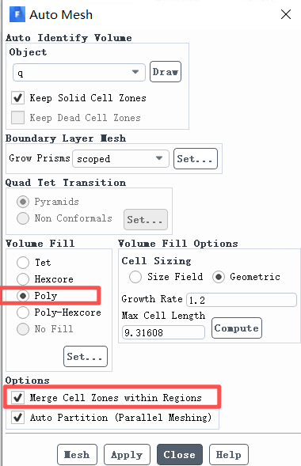Open the Object dropdown showing q
Screen dimensions: 301x466
[x=79, y=72]
